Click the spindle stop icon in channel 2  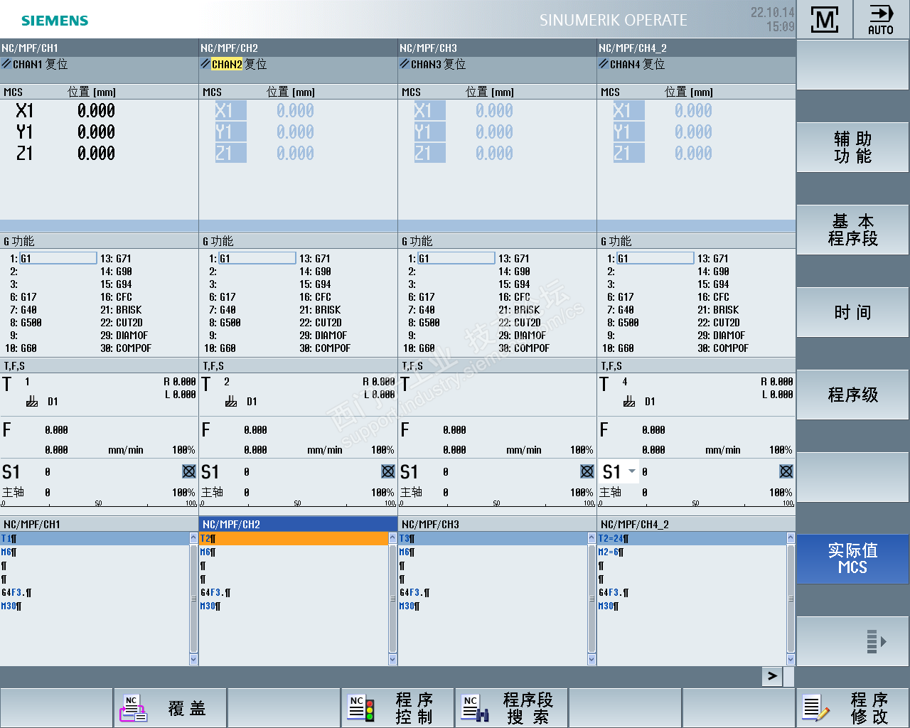tap(388, 471)
